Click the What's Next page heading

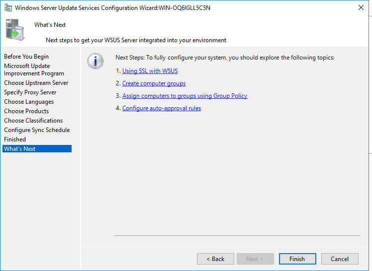tap(50, 25)
